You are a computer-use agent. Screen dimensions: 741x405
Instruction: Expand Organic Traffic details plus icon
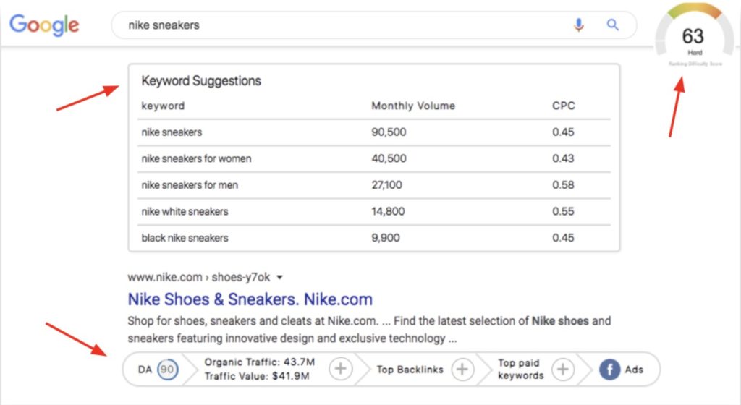pos(341,369)
